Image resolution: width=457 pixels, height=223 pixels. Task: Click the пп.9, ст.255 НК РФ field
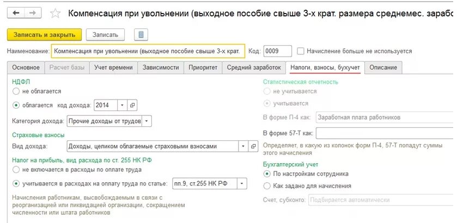pos(205,184)
